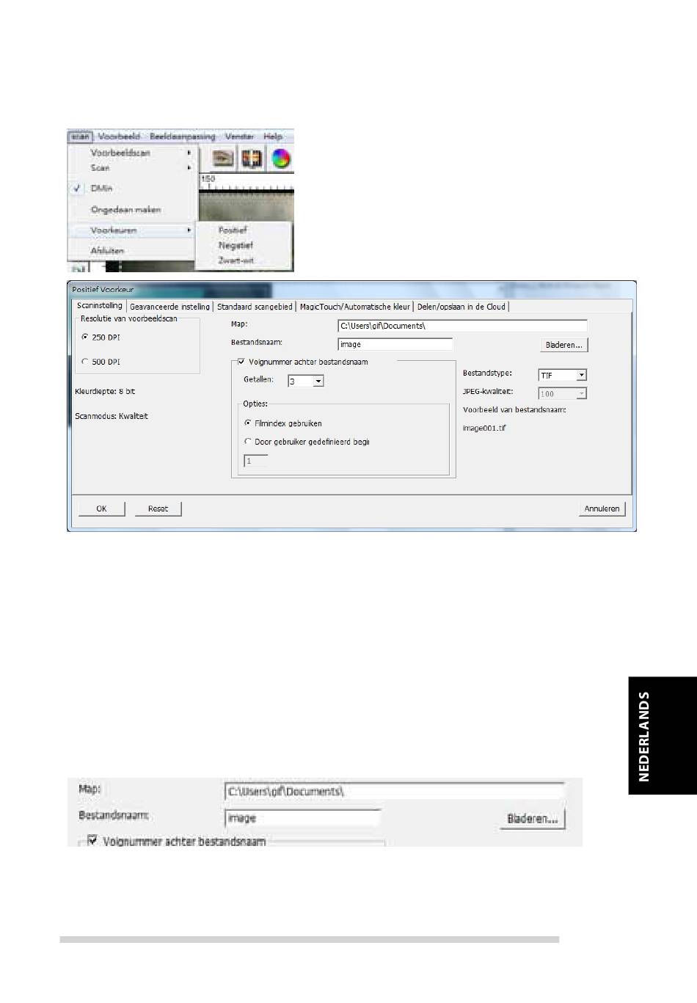This screenshot has height=1003, width=697.
Task: Click the OK button
Action: [101, 508]
